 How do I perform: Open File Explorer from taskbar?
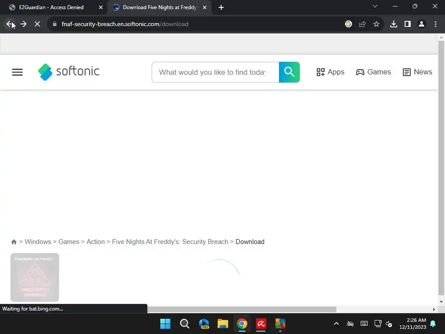pyautogui.click(x=223, y=324)
